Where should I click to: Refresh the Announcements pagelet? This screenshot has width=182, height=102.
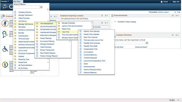tap(173, 16)
